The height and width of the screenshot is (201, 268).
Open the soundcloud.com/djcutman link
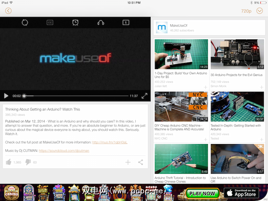coord(64,151)
